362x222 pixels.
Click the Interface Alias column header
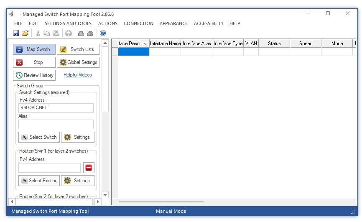tap(196, 43)
